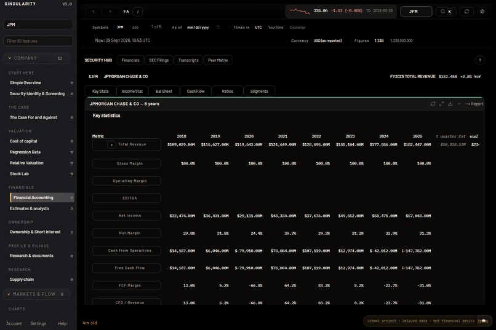Collapse the COMPANY section
This screenshot has height=330, width=496.
(37, 58)
